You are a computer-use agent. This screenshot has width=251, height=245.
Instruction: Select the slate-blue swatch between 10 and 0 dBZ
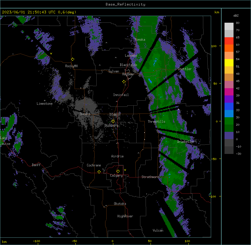[x=229, y=136]
